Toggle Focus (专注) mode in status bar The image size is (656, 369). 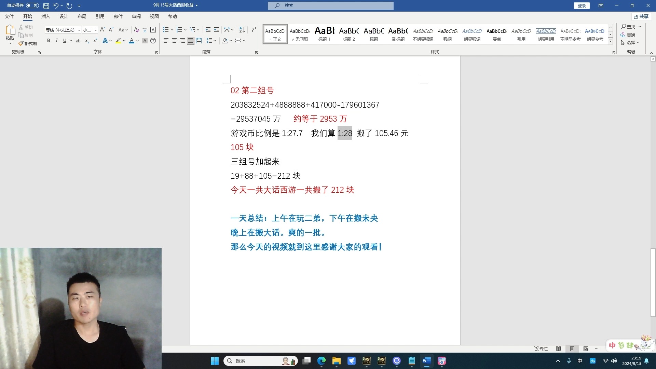541,349
